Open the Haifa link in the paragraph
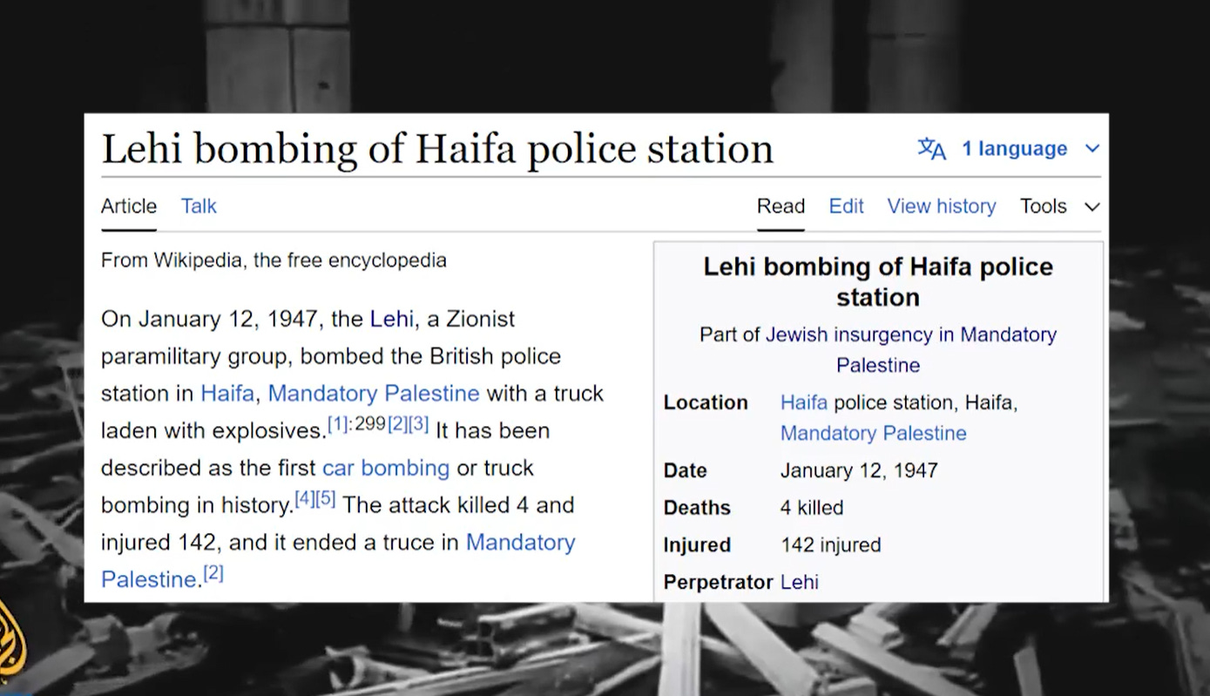The width and height of the screenshot is (1210, 696). pos(227,393)
